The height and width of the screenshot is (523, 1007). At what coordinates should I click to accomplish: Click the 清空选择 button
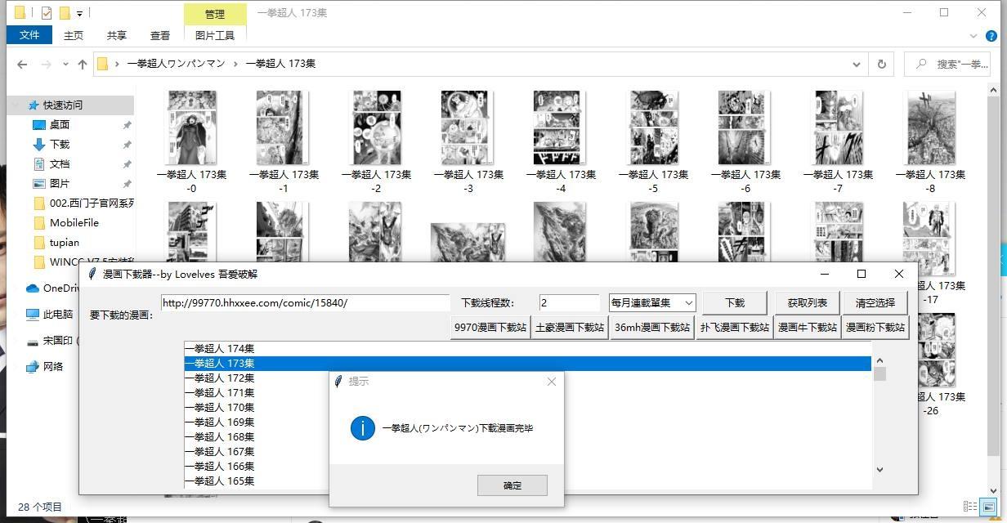click(875, 302)
